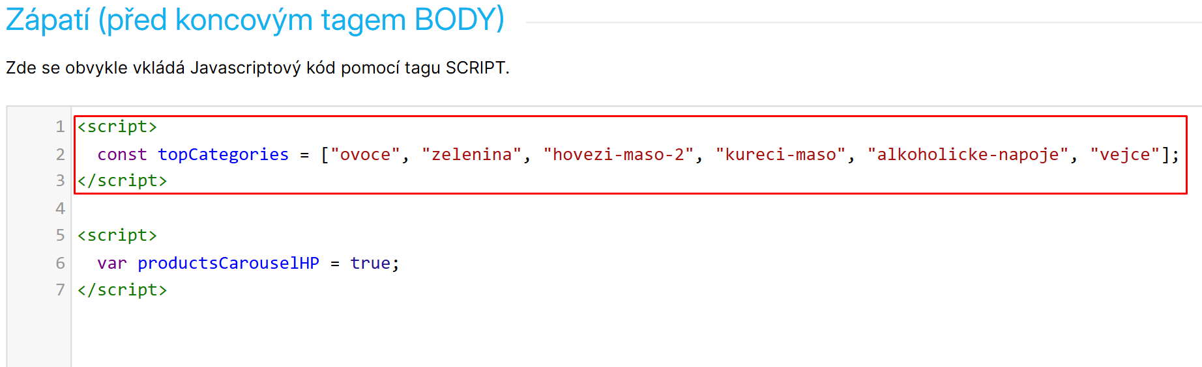Click the const keyword on line 2
Screen dimensions: 1202x367
[122, 154]
